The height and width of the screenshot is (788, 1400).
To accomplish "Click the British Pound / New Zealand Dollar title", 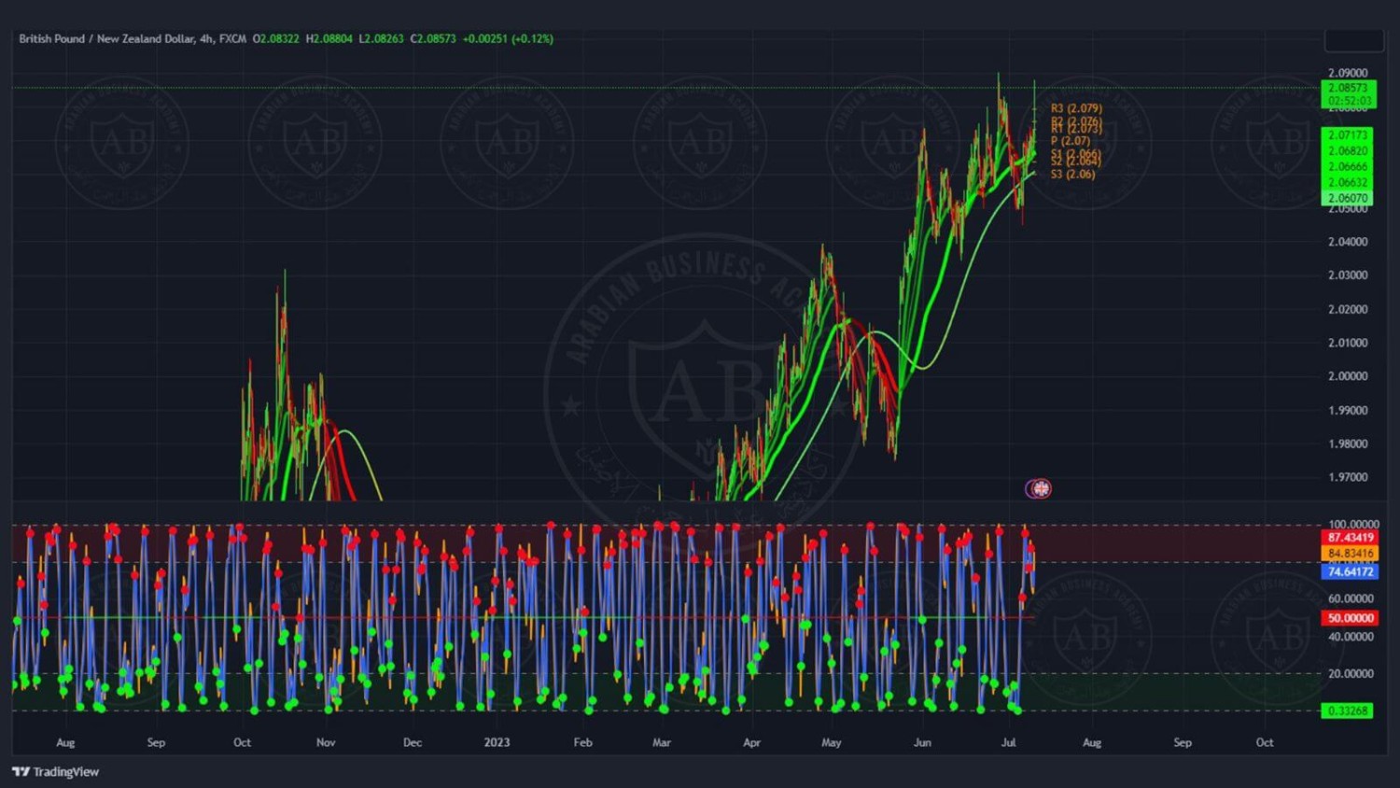I will pos(106,38).
